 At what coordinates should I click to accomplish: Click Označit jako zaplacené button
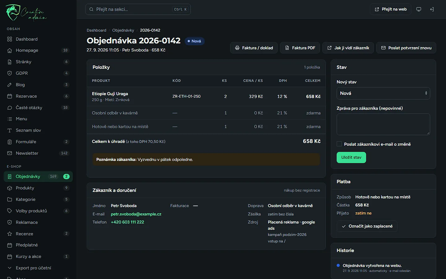click(367, 226)
